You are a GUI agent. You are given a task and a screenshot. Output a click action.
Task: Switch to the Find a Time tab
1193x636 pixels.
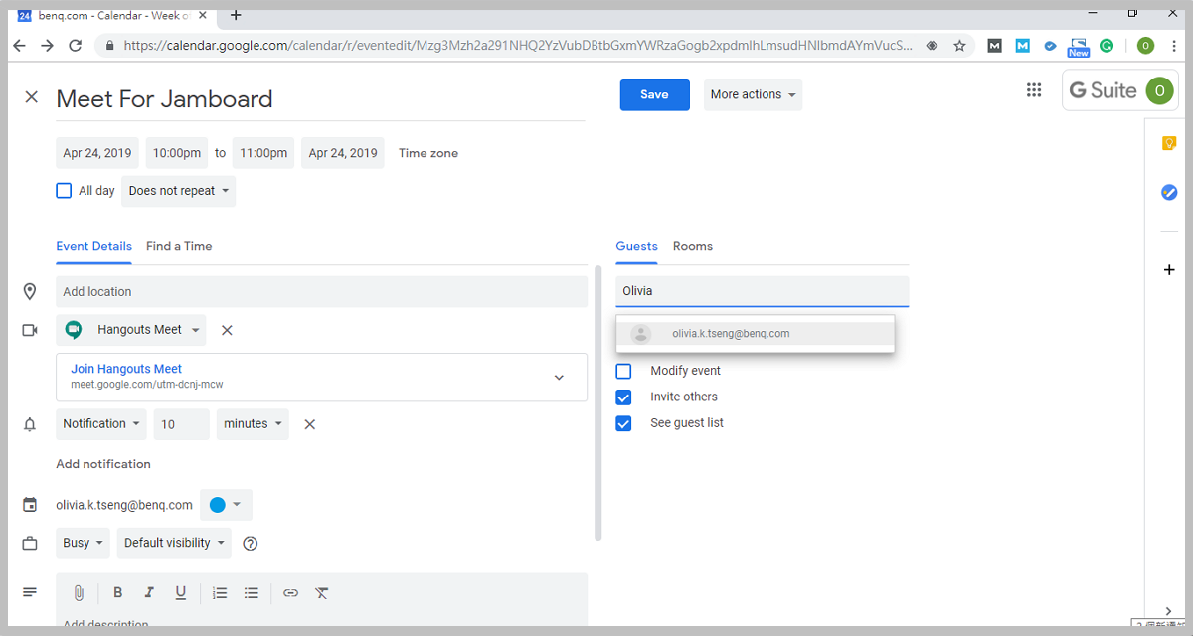[179, 246]
